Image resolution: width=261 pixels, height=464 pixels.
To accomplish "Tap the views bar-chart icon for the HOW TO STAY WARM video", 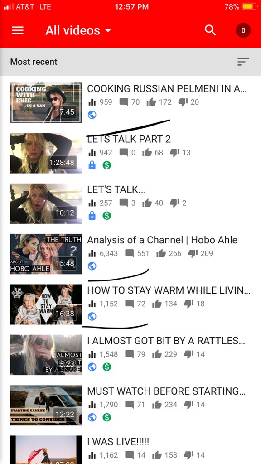I will pyautogui.click(x=92, y=304).
